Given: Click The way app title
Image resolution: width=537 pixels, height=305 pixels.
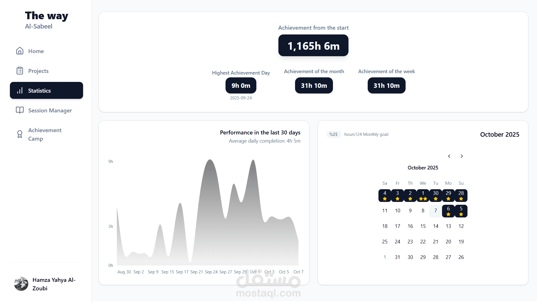Looking at the screenshot, I should (47, 16).
